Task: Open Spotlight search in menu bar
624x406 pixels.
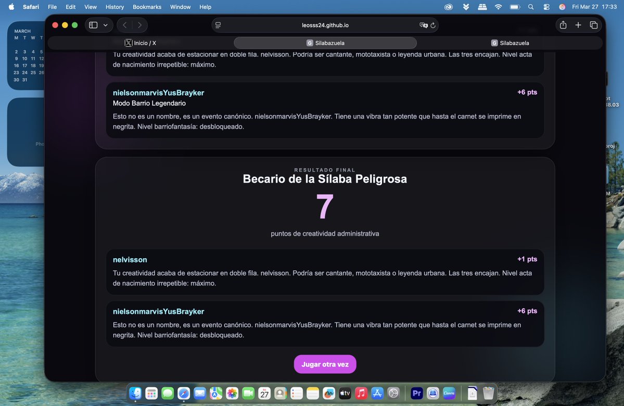Action: pos(531,7)
